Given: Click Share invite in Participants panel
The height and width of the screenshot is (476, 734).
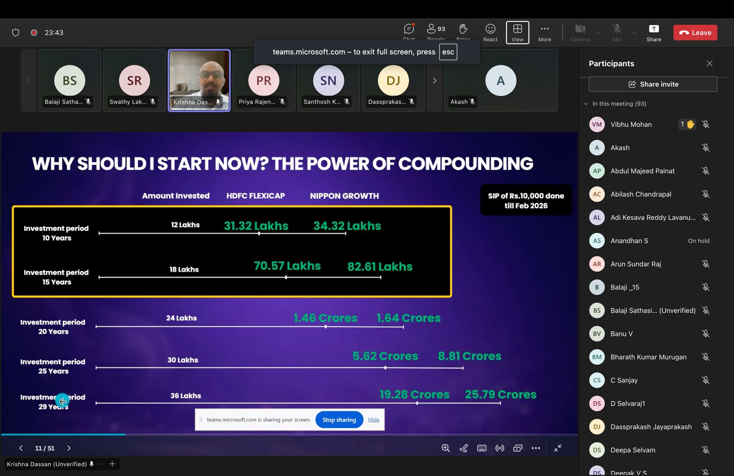Looking at the screenshot, I should [x=652, y=84].
